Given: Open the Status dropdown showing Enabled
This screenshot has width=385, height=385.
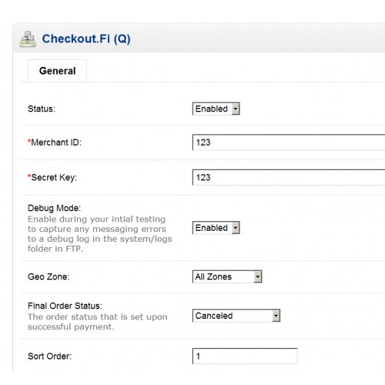Looking at the screenshot, I should pos(216,109).
